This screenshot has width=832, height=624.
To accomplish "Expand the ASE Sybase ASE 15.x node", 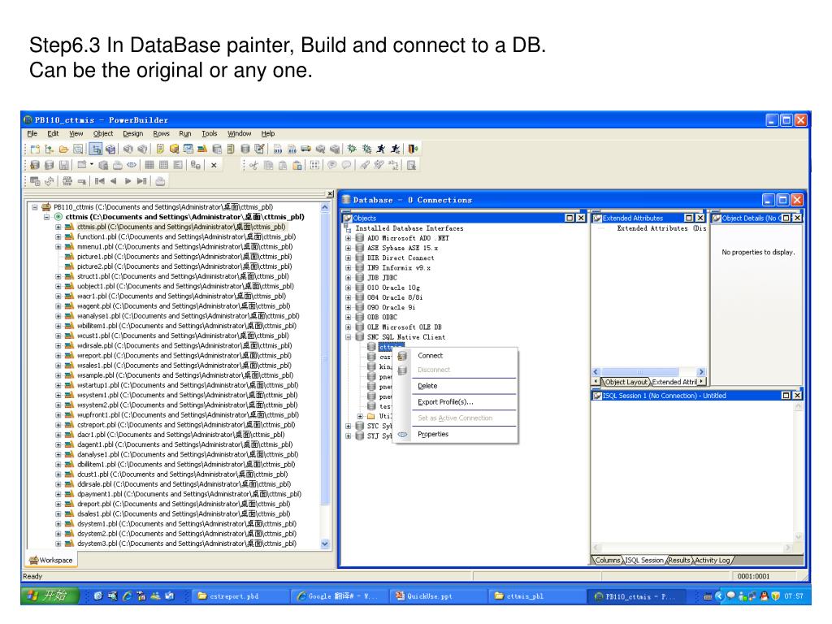I will [x=348, y=248].
